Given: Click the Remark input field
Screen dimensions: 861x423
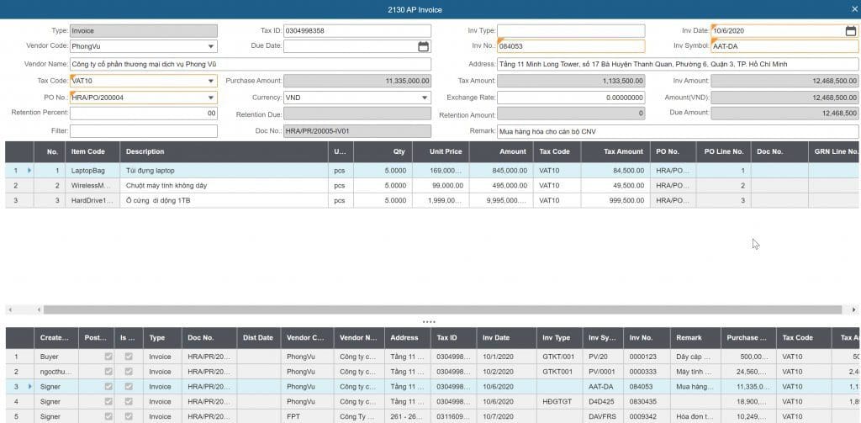Looking at the screenshot, I should click(x=677, y=132).
